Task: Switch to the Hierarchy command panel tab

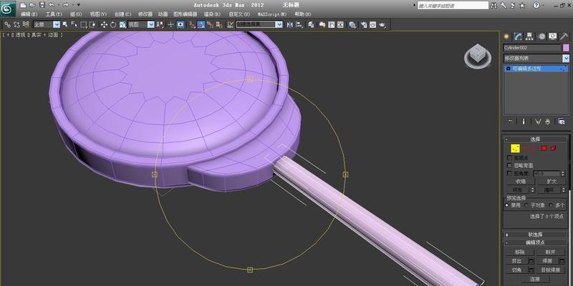Action: [x=529, y=36]
